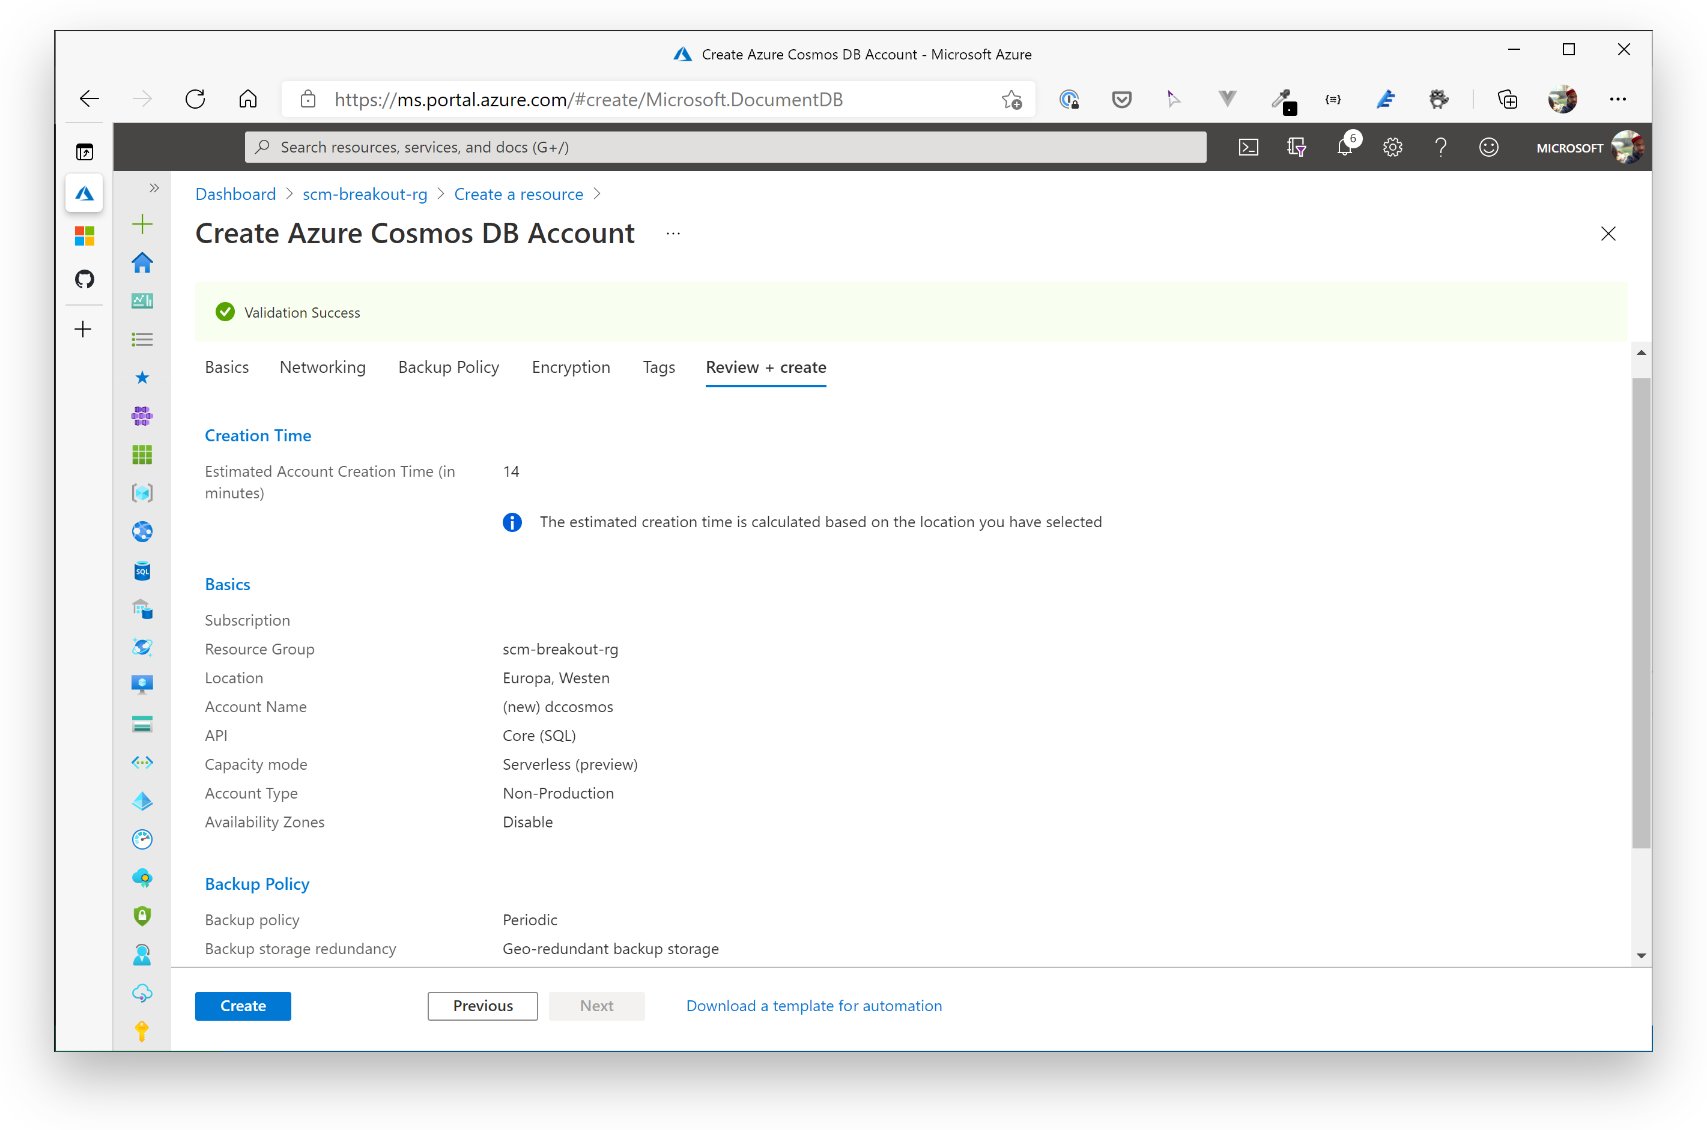The image size is (1707, 1130).
Task: Expand the sidebar with the double chevron
Action: 154,188
